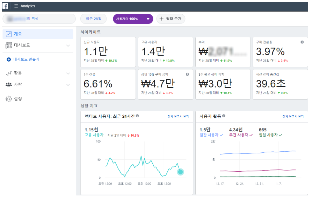Open 전체 보고서 보기 for 액티브 사용자
This screenshot has width=312, height=200.
click(x=178, y=116)
